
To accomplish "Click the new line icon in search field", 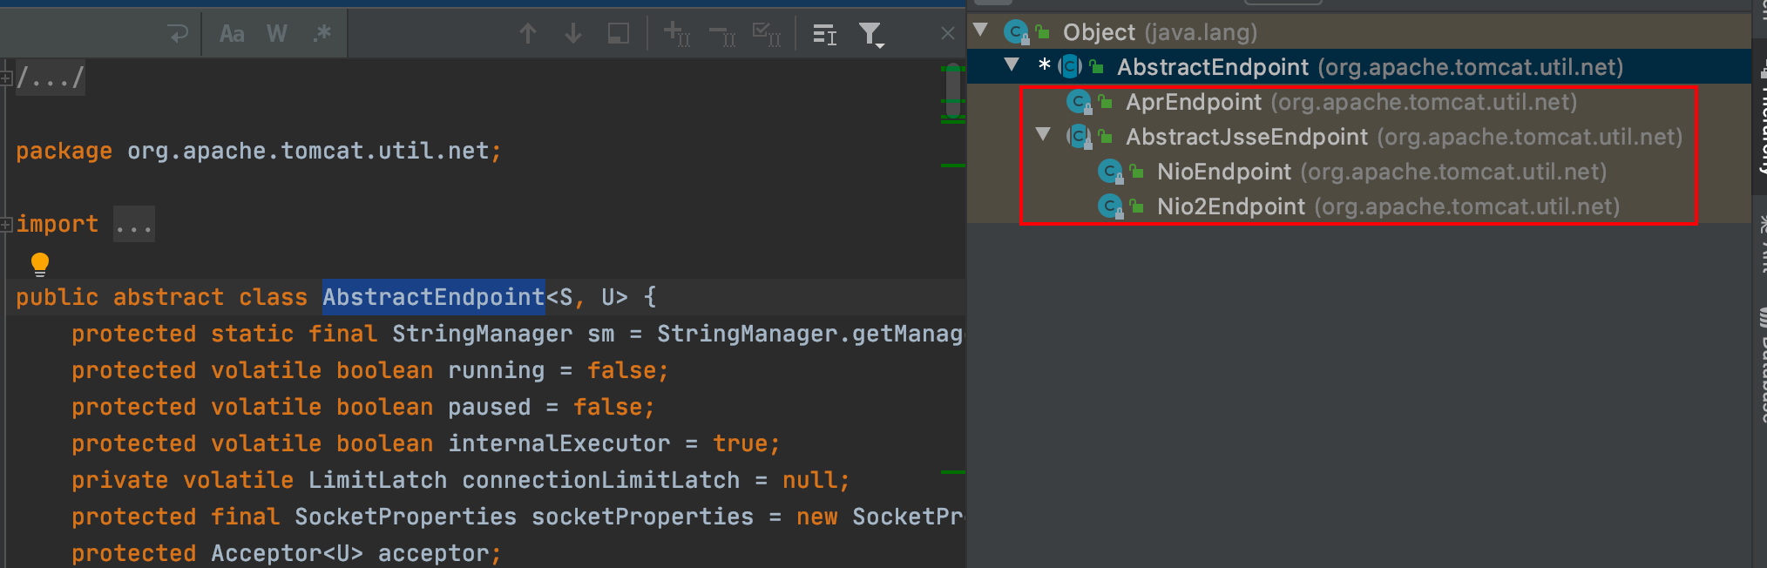I will click(x=178, y=34).
